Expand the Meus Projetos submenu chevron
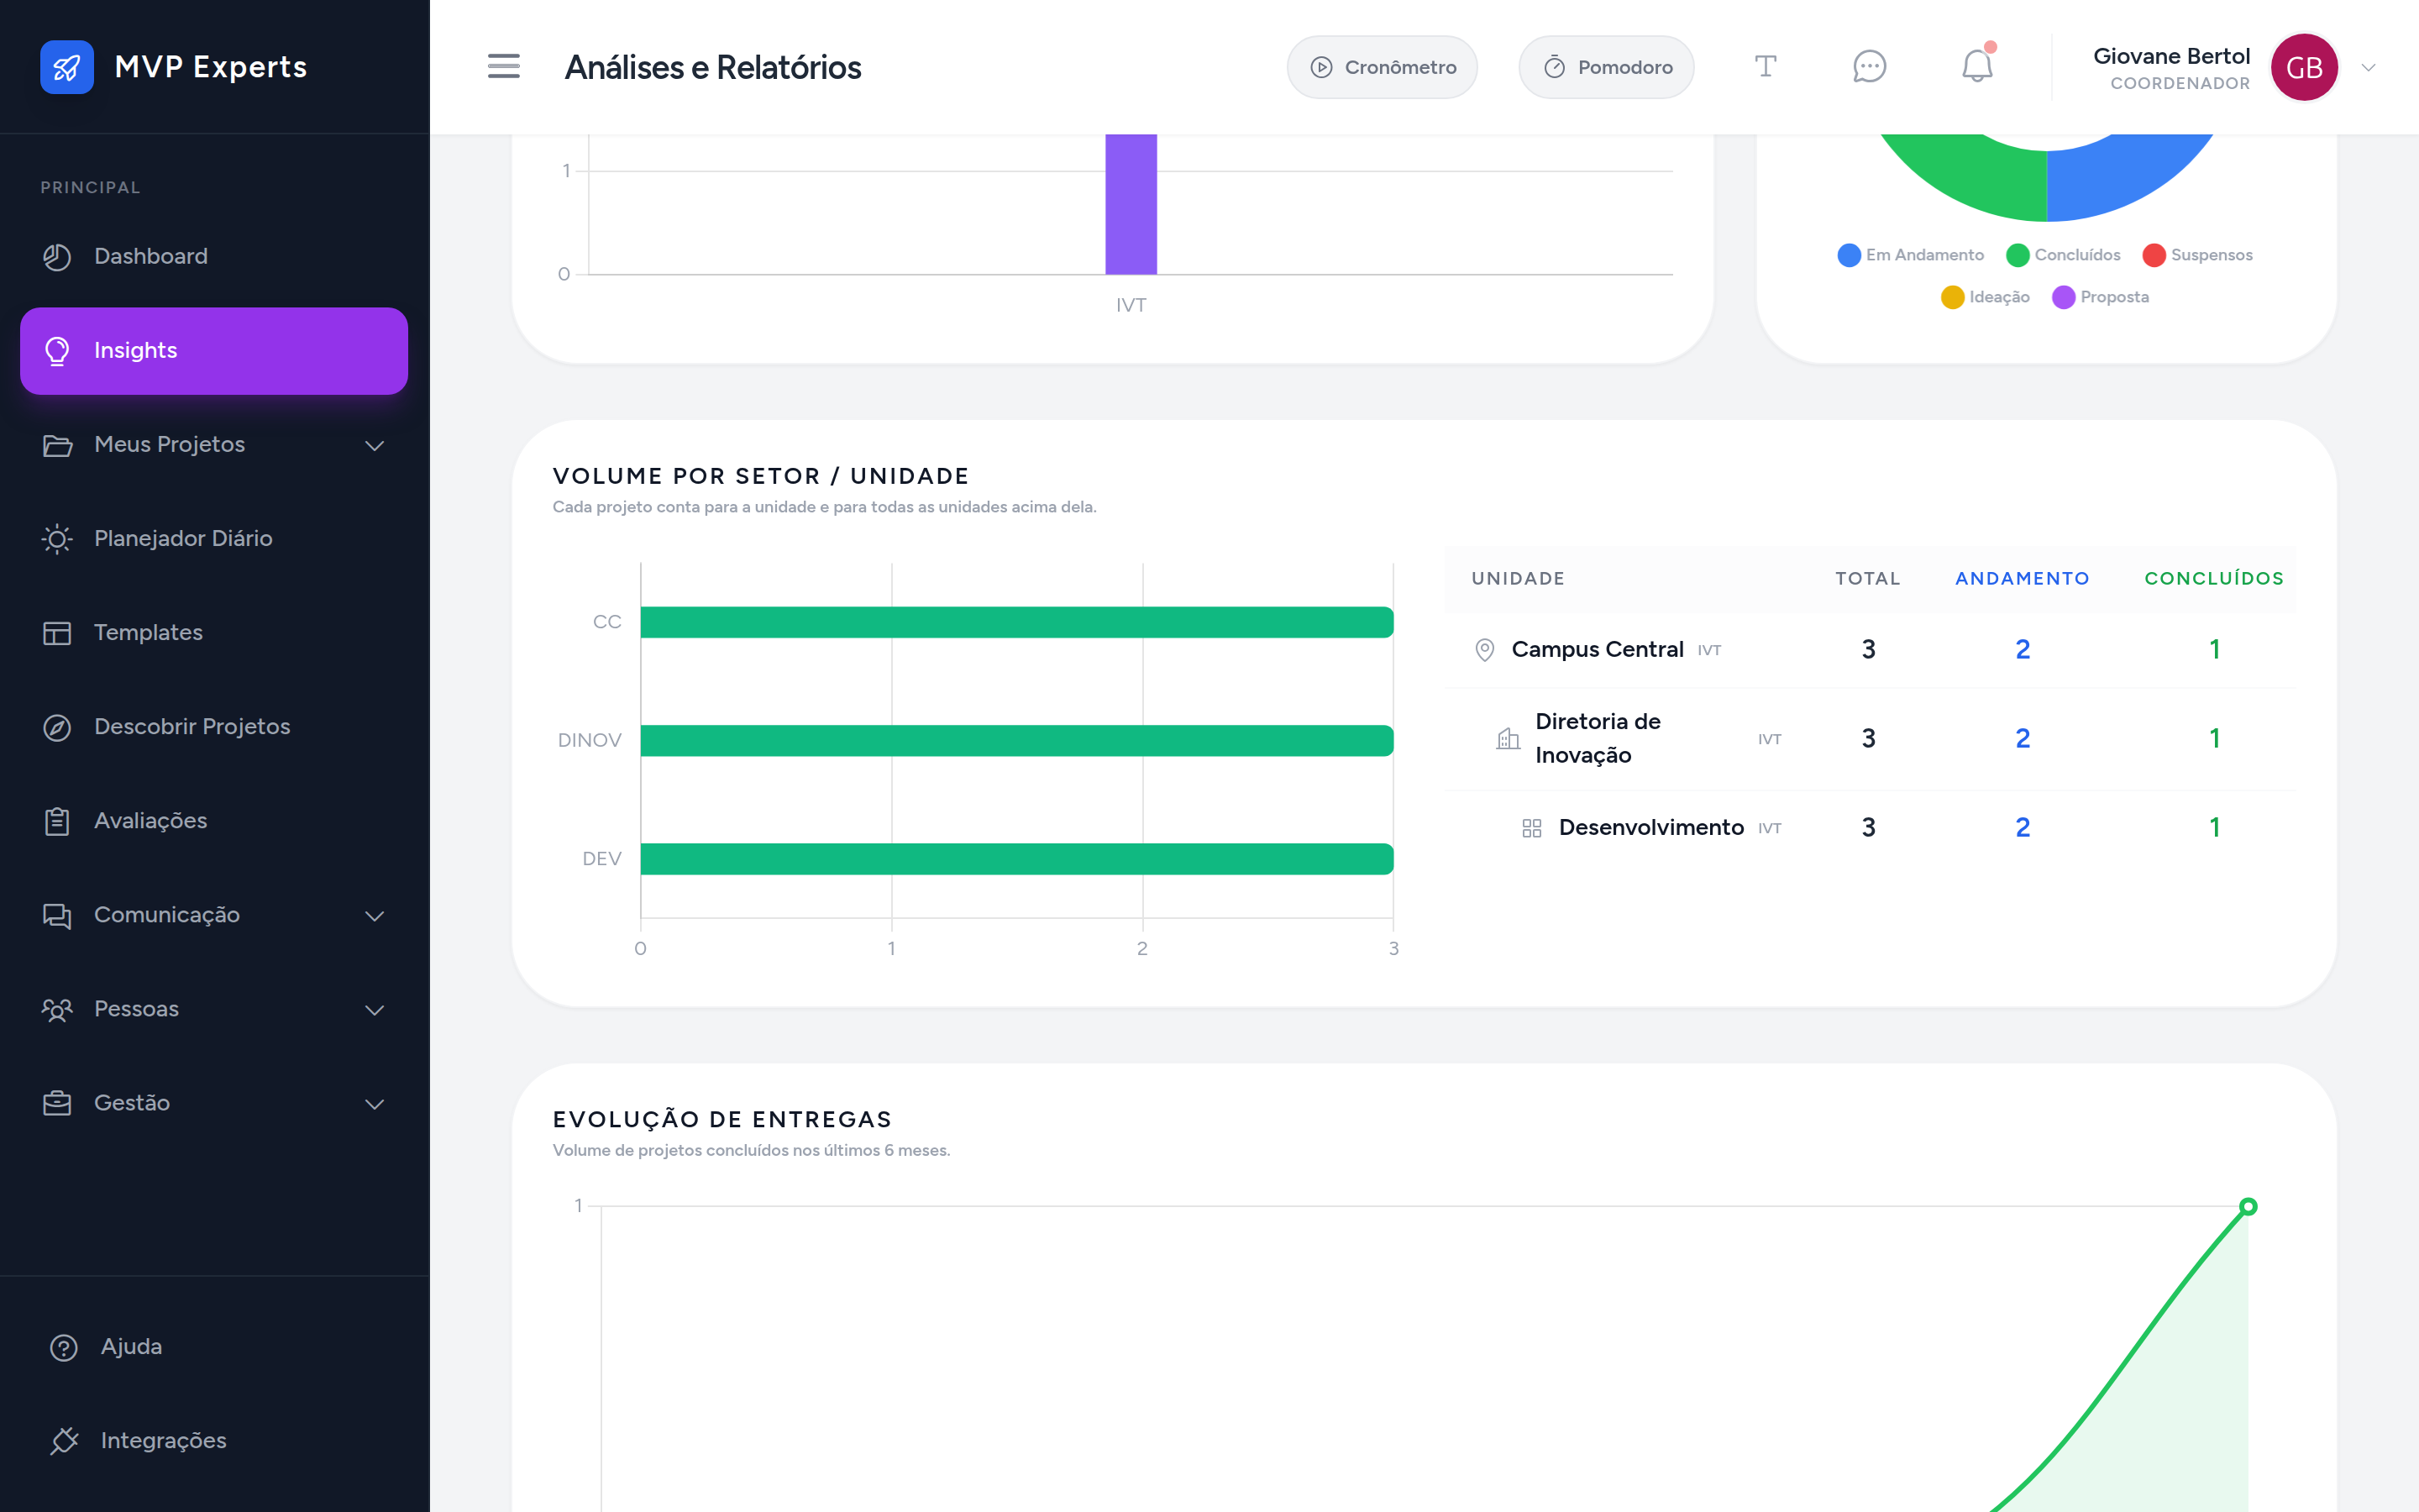 (375, 445)
